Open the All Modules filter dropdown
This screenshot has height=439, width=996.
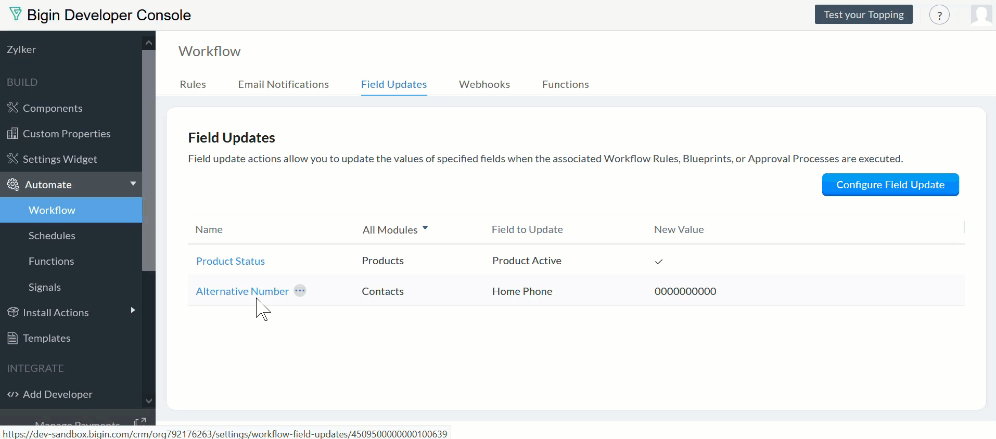[395, 229]
